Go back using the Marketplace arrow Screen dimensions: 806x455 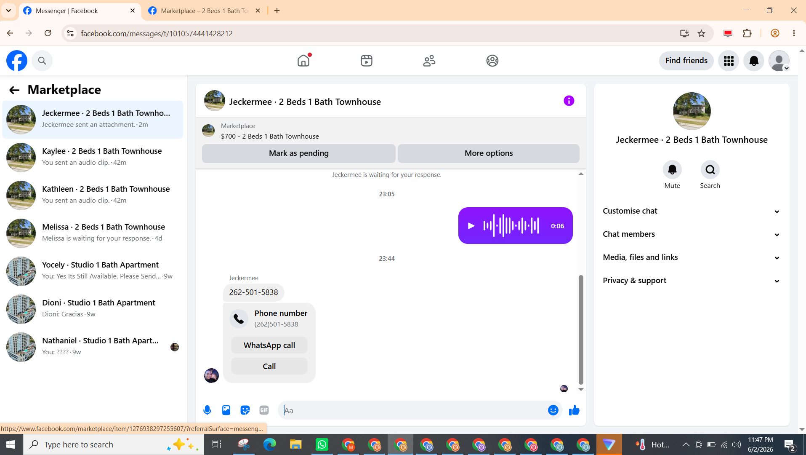pos(14,90)
